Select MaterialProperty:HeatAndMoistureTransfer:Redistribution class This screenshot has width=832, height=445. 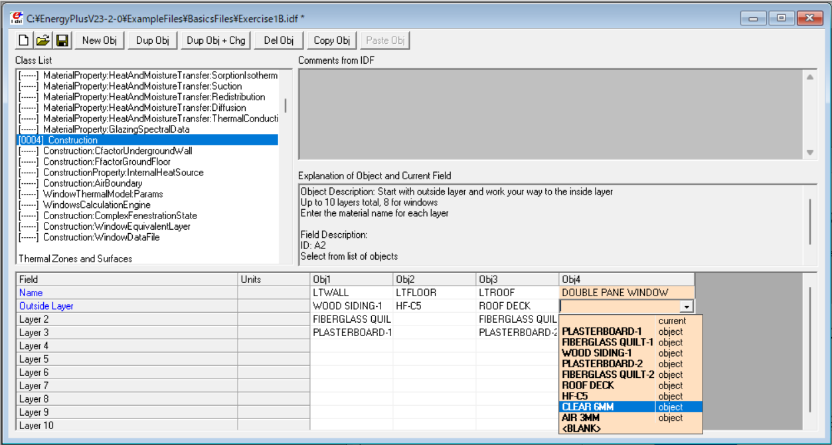147,97
